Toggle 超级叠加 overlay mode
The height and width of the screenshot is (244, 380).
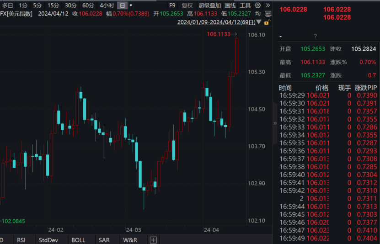point(209,5)
